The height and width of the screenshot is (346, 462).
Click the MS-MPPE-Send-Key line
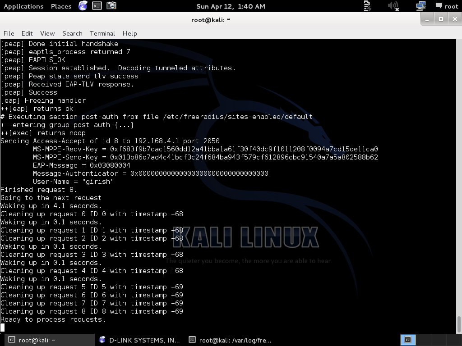[205, 157]
